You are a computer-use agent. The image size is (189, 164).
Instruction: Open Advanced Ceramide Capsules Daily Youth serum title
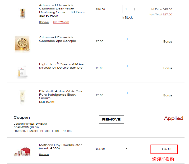click(61, 9)
